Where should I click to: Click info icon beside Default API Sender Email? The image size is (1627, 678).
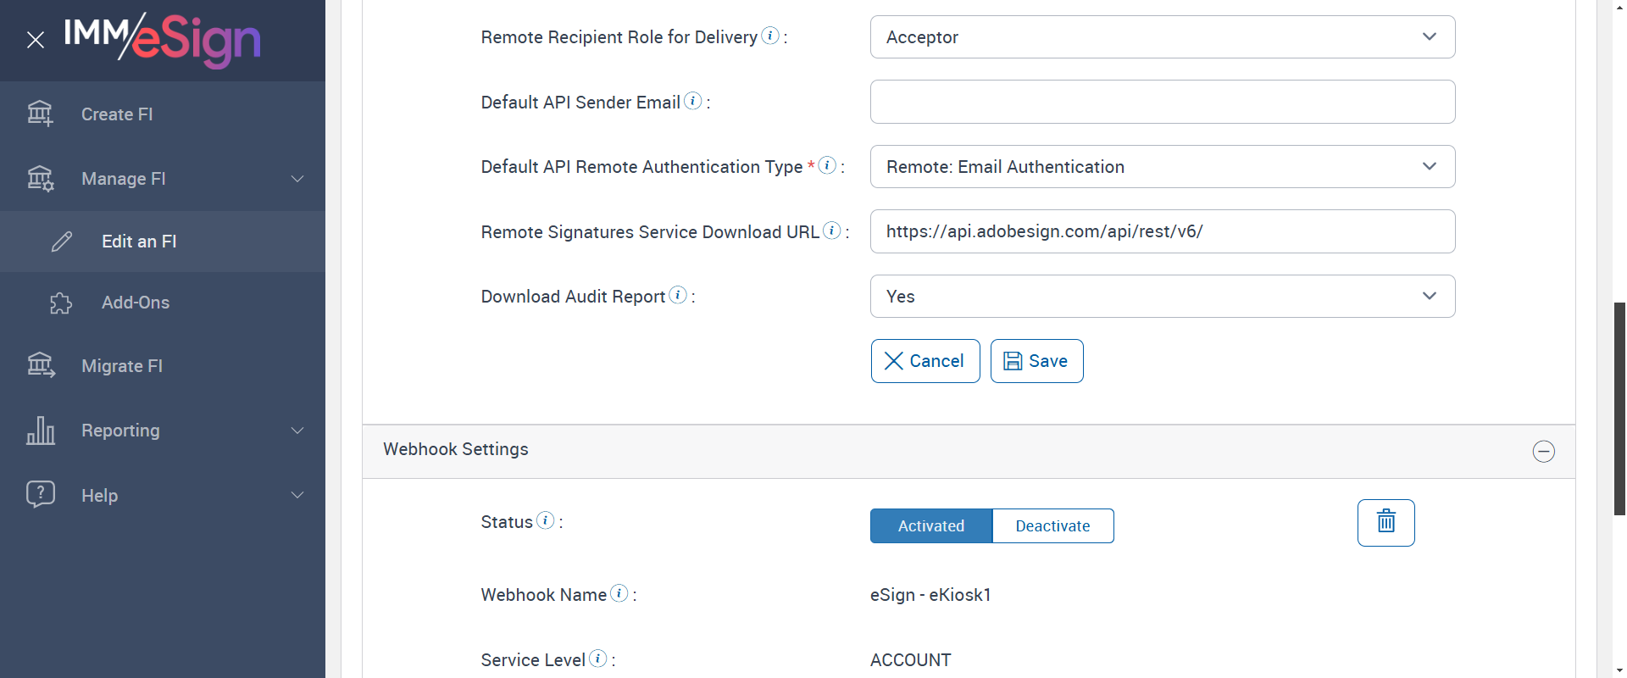point(693,101)
